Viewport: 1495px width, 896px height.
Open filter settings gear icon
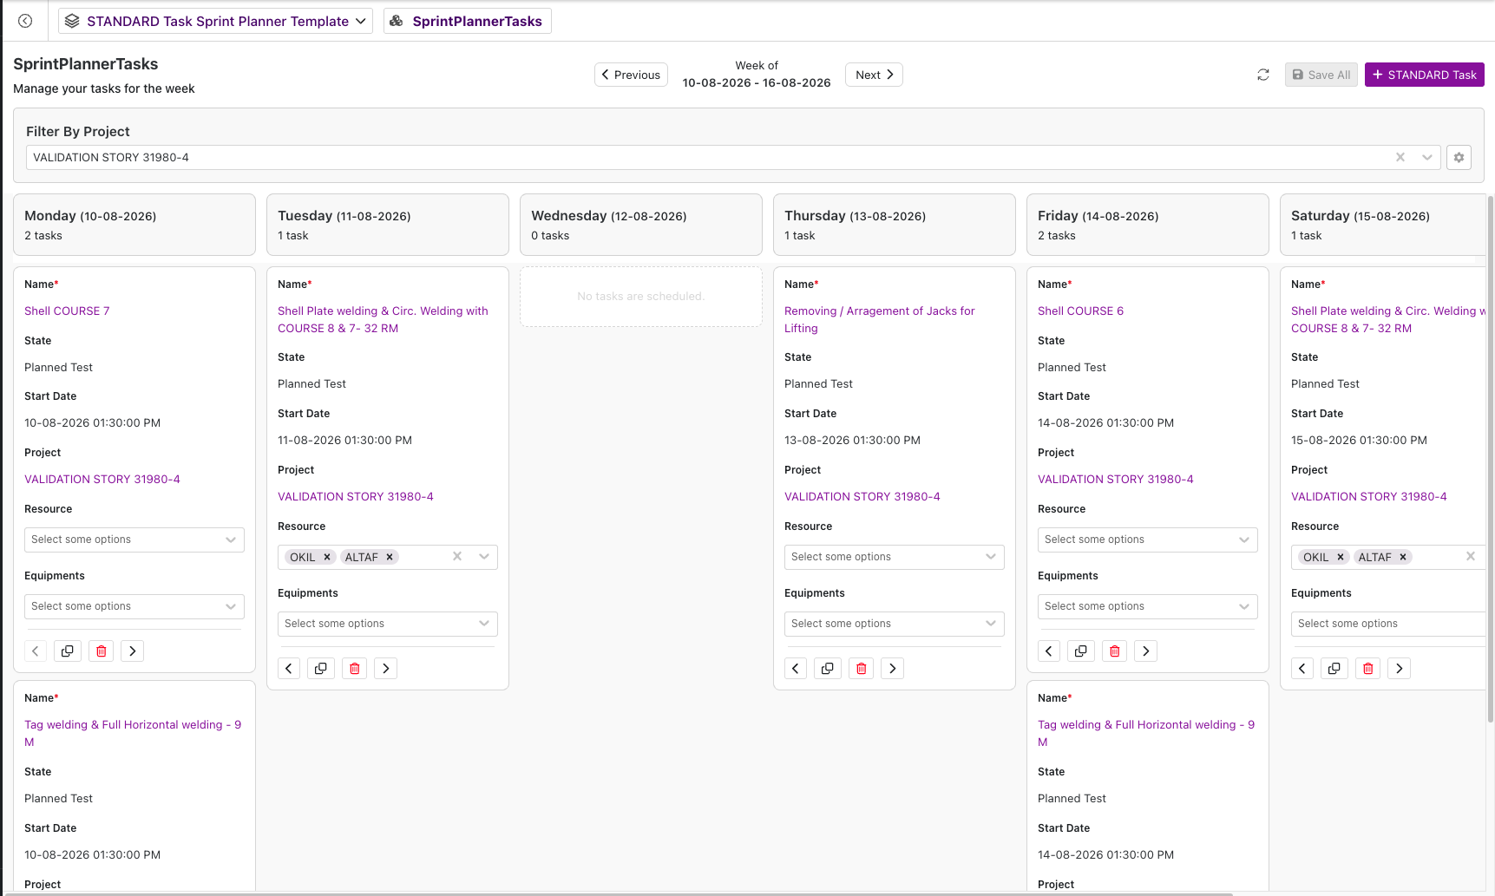click(1459, 157)
